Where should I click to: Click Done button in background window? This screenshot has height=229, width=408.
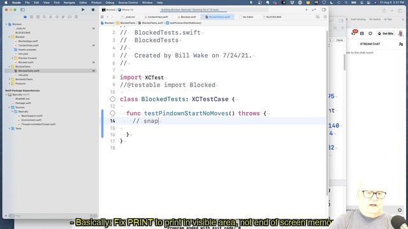tap(340, 40)
